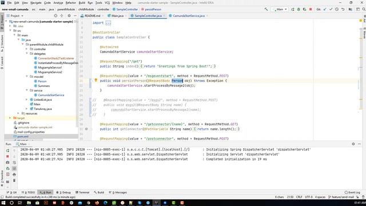Viewport: 366px width, 206px height.
Task: Open the Main run configuration dropdown
Action: (280, 9)
